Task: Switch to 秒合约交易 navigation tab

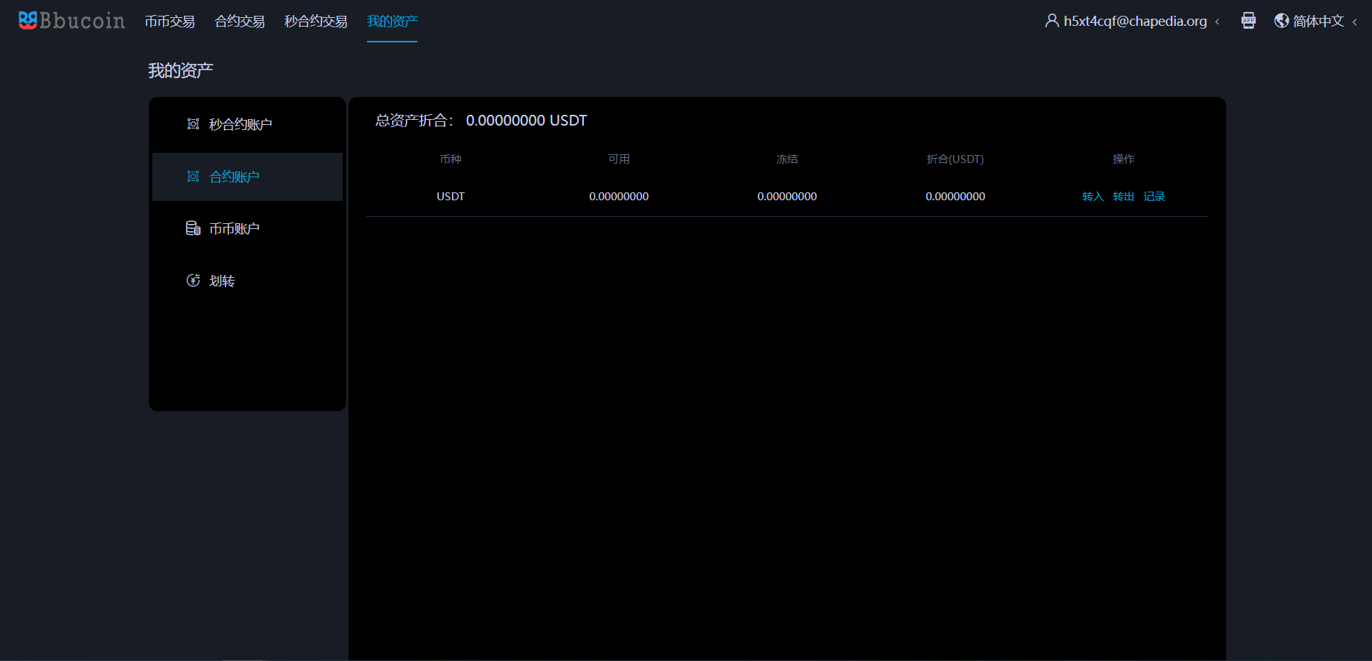Action: click(x=315, y=22)
